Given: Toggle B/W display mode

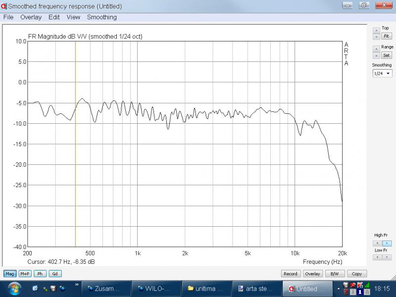Looking at the screenshot, I should [x=335, y=274].
